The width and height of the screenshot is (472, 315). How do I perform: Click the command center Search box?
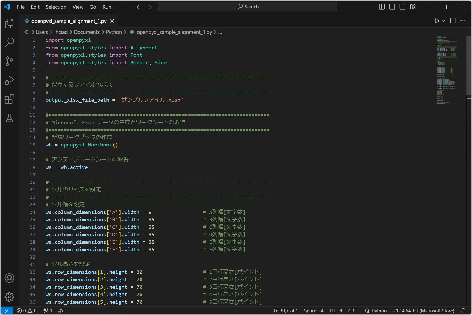coord(247,7)
